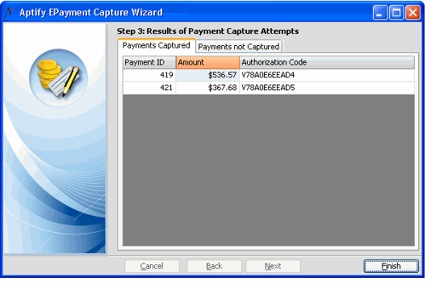Open the Payments not Captured tab
This screenshot has width=427, height=290.
tap(239, 47)
